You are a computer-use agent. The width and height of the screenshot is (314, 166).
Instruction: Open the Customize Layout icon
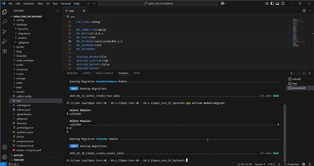(267, 4)
